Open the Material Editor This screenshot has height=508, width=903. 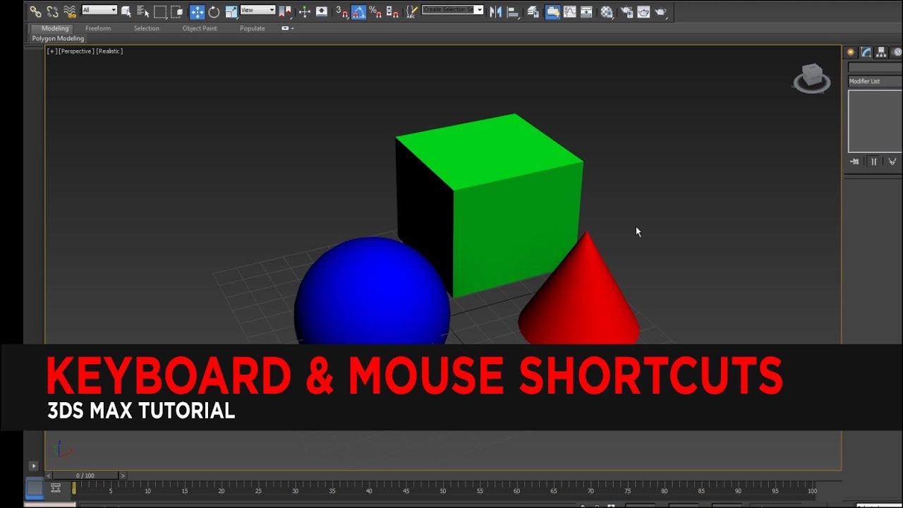point(606,12)
